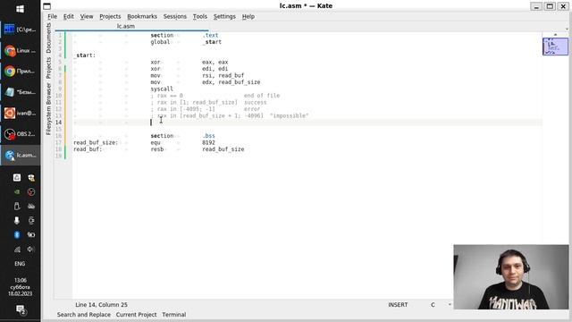Open the Edit menu
The width and height of the screenshot is (572, 322).
coord(69,16)
